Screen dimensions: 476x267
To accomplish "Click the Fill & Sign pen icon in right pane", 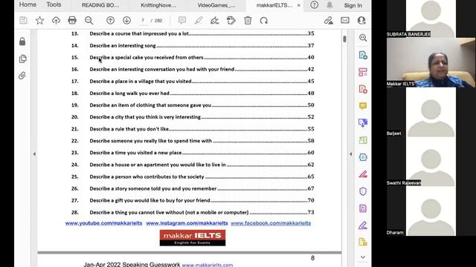I will pos(363,225).
